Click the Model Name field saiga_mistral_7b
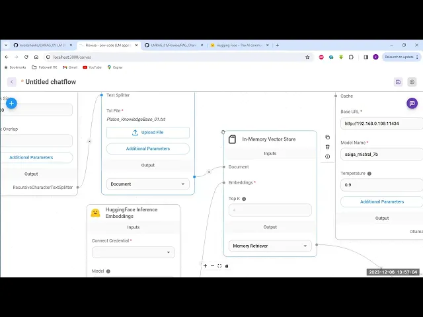 click(382, 154)
